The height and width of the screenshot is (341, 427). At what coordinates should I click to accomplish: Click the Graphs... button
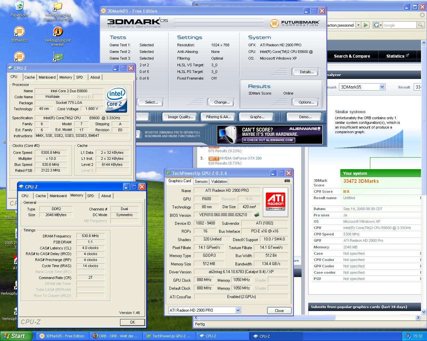[257, 117]
